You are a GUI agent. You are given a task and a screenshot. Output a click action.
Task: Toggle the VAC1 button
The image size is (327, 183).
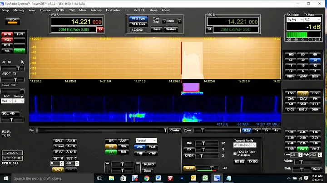(x=58, y=169)
